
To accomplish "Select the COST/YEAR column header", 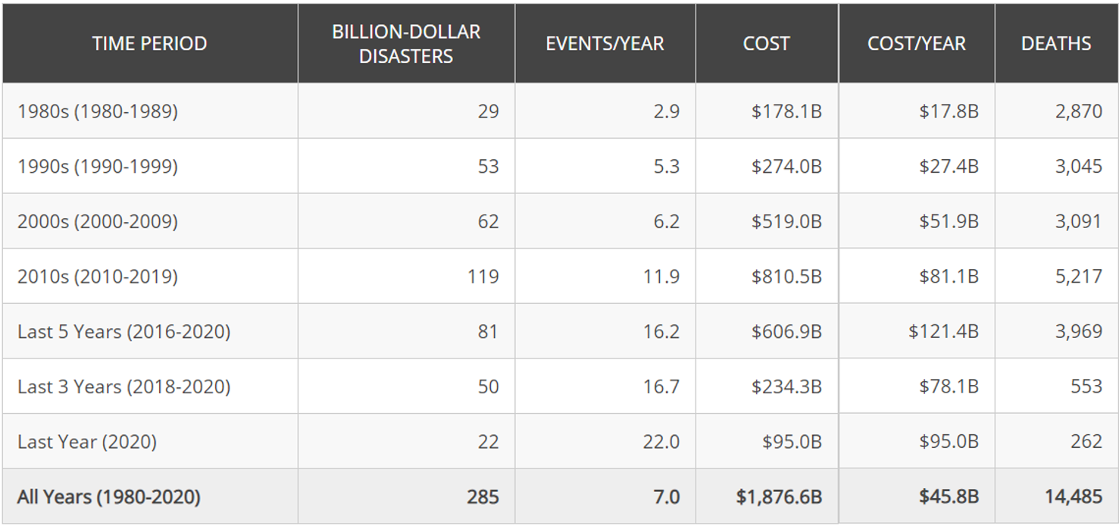I will pos(916,44).
